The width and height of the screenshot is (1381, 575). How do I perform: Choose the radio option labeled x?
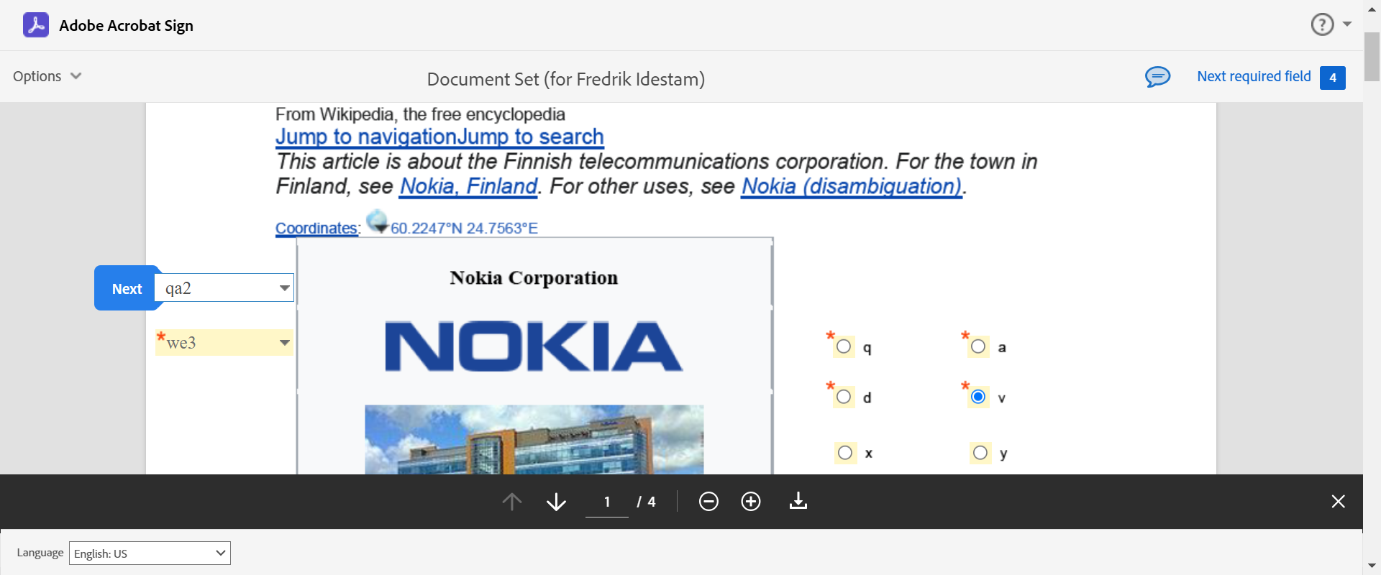click(845, 453)
